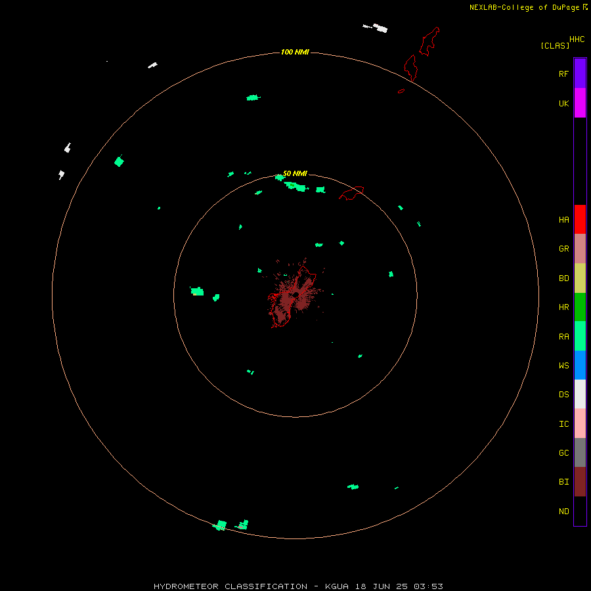Click the DS legend label
Screen dimensions: 591x591
(563, 395)
